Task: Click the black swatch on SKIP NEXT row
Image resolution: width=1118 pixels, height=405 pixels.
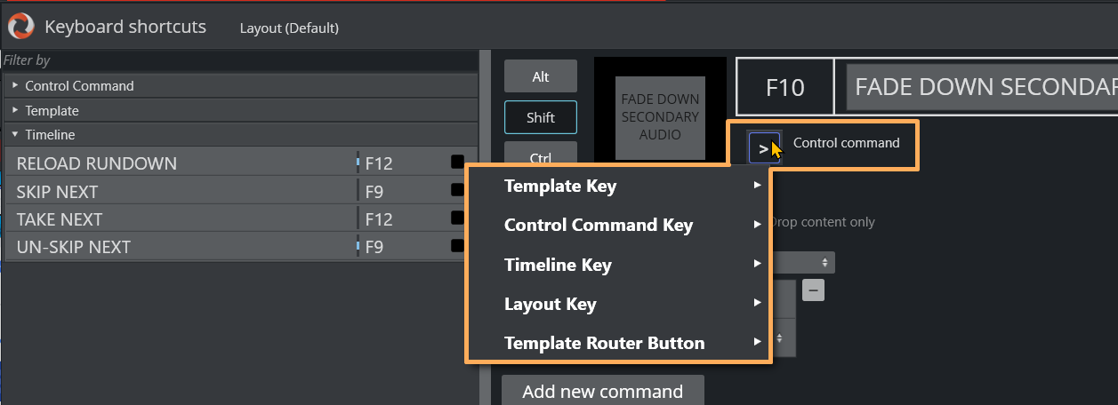Action: 457,191
